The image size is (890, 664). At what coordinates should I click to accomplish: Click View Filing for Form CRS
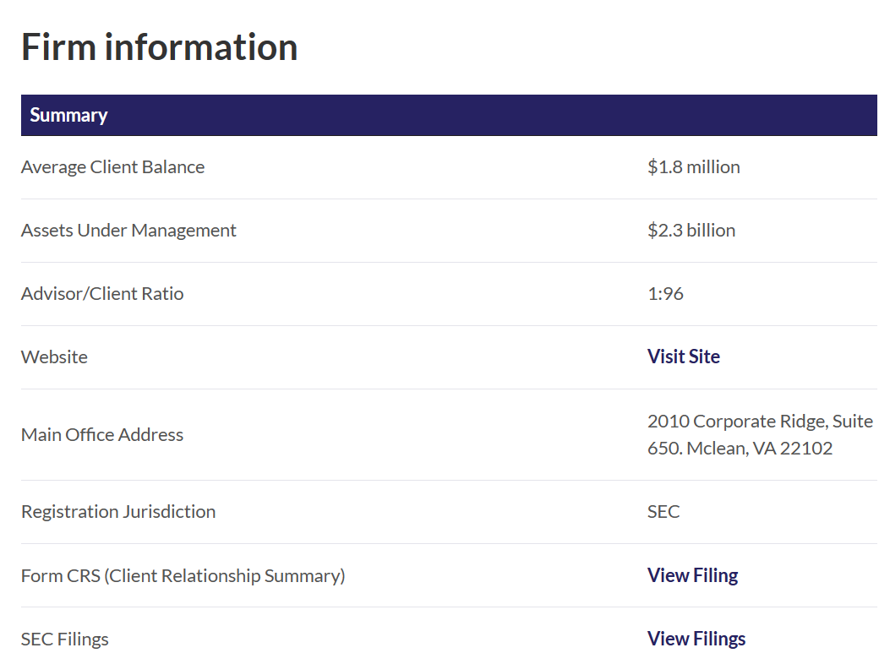point(692,575)
